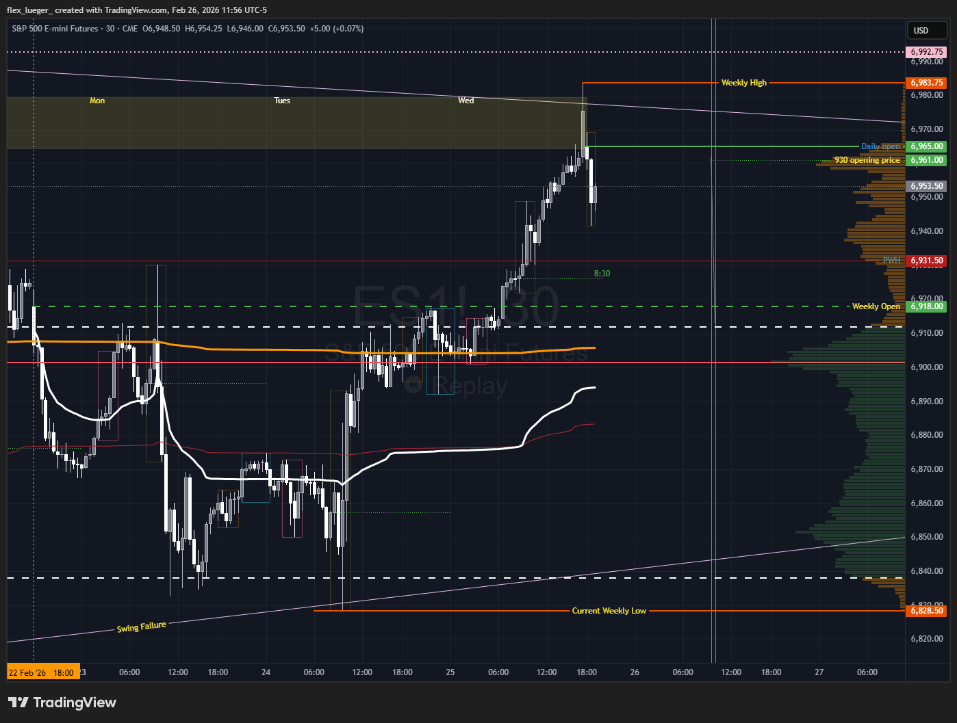The height and width of the screenshot is (723, 957).
Task: Click the 6,965.00 Daily open price tag
Action: click(926, 146)
